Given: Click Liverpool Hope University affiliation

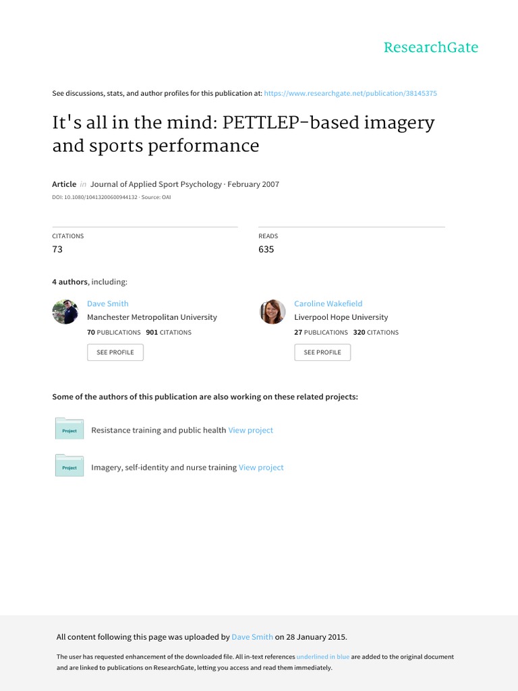Looking at the screenshot, I should tap(341, 317).
